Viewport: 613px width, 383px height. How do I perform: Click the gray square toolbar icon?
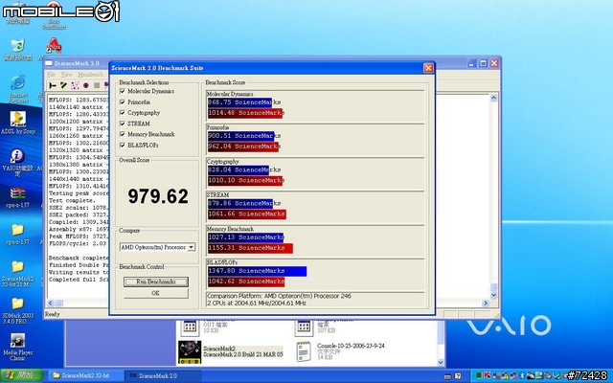click(x=97, y=85)
